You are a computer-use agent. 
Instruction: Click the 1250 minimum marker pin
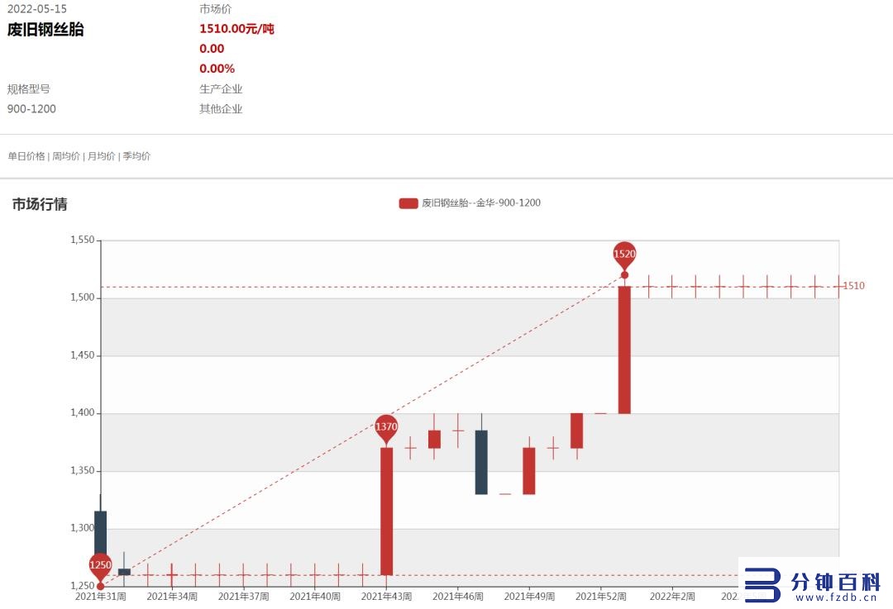100,566
